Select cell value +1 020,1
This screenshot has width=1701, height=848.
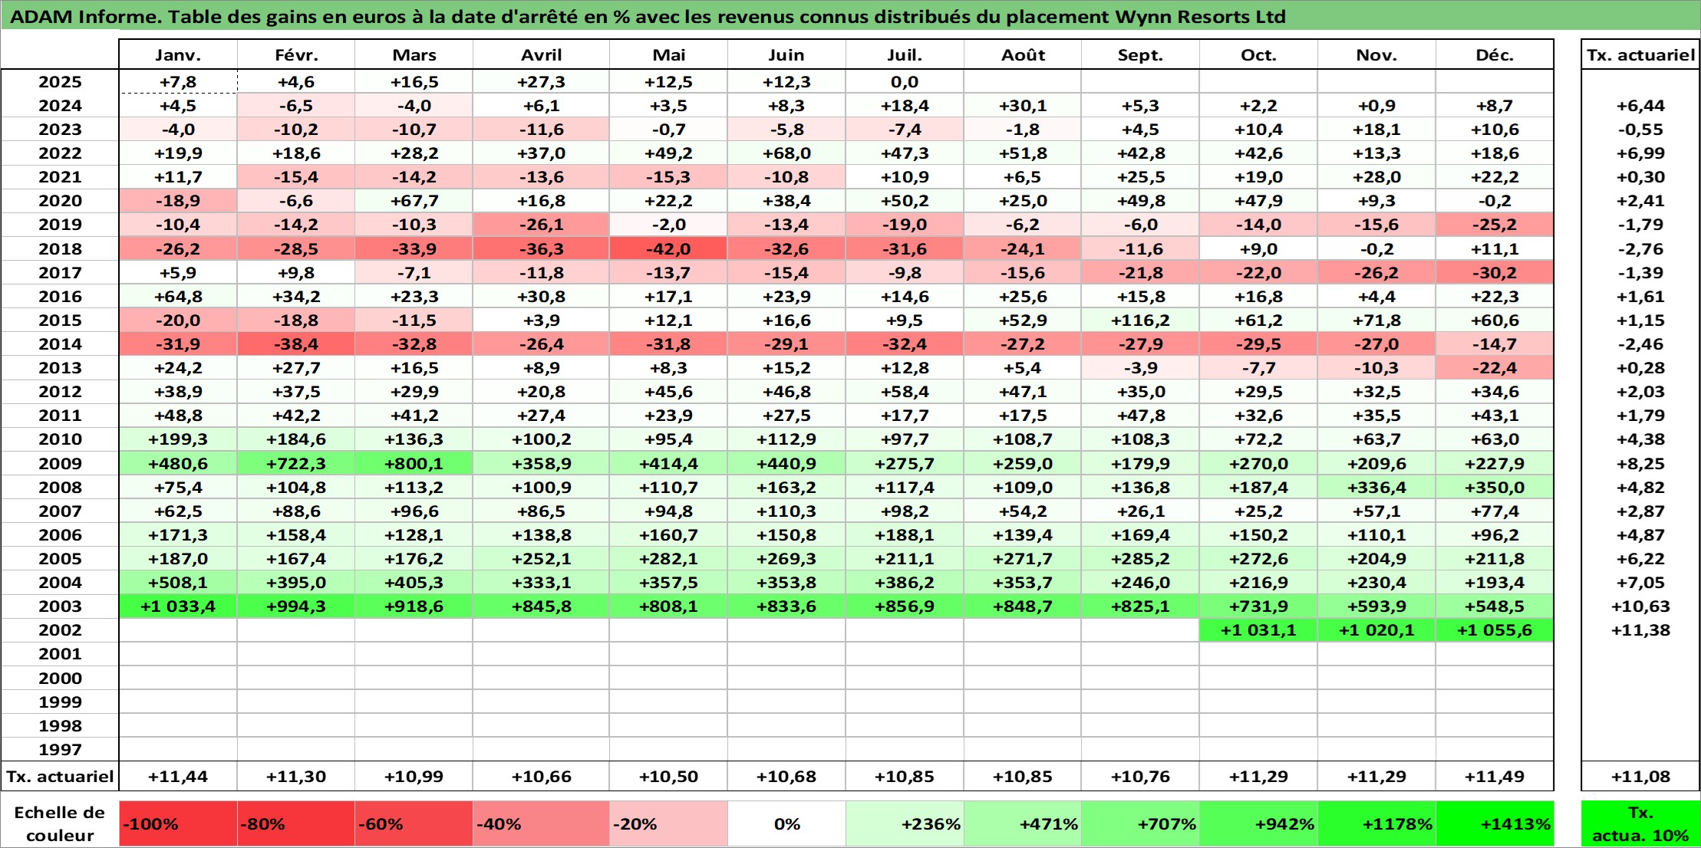pyautogui.click(x=1376, y=629)
